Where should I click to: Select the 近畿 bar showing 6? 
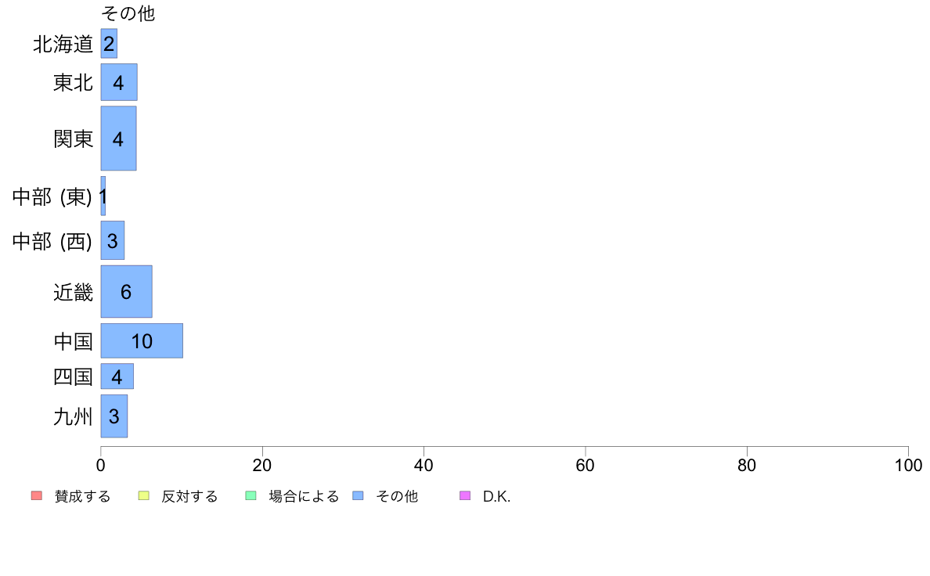(x=126, y=291)
